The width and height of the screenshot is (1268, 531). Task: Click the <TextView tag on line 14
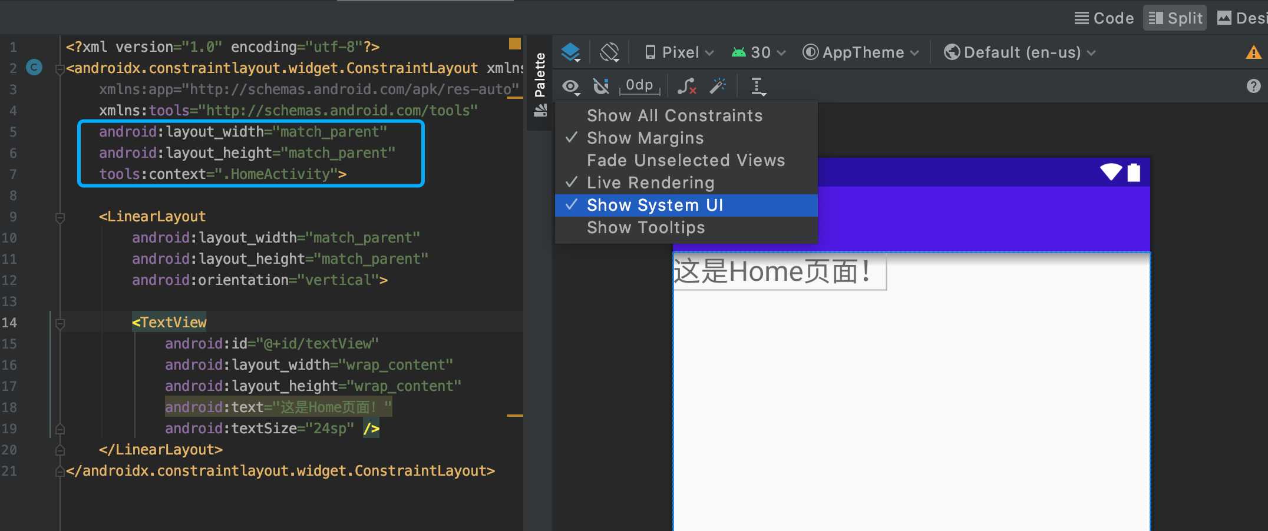[169, 322]
